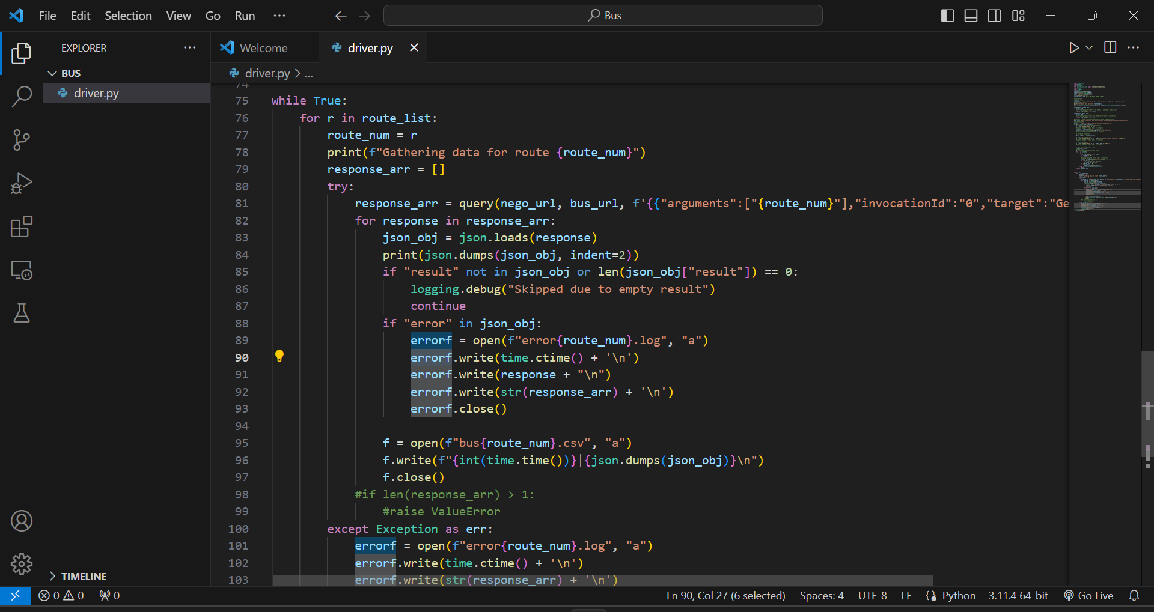This screenshot has width=1154, height=612.
Task: Click the vertical editor scrollbar
Action: [1147, 404]
